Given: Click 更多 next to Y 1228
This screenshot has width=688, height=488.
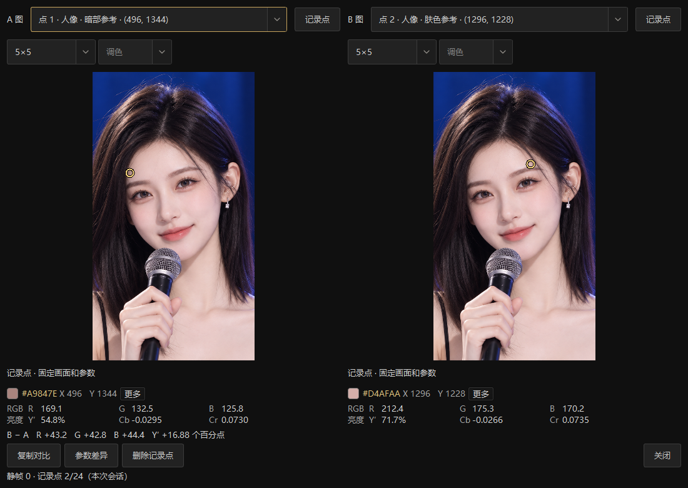Looking at the screenshot, I should pyautogui.click(x=481, y=394).
